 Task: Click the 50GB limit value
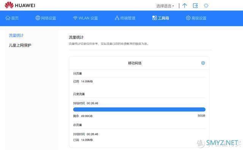click(201, 116)
